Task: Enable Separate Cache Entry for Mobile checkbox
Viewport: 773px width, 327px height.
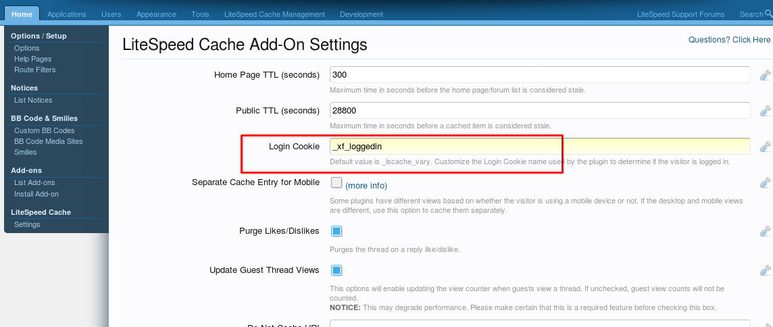Action: [336, 182]
